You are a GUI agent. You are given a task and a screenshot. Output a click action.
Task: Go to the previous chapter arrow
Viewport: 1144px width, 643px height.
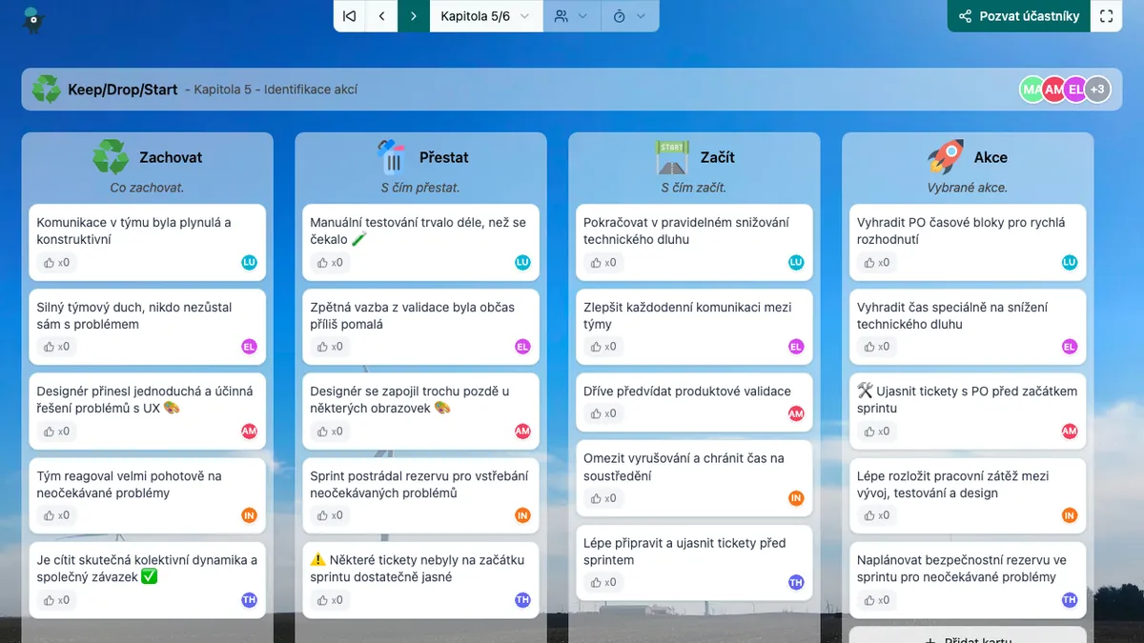[381, 16]
